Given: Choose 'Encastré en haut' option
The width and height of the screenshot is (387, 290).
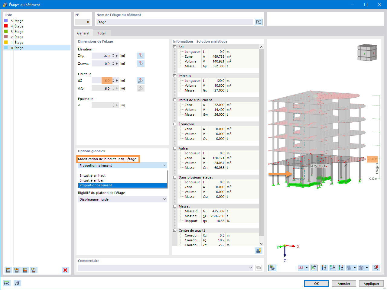Looking at the screenshot, I should (x=122, y=176).
